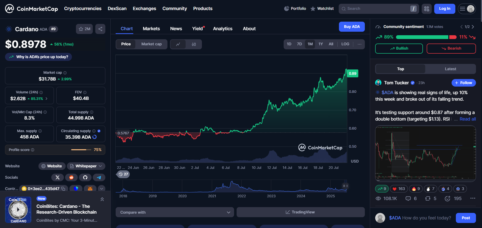
Task: Open post more options ellipsis
Action: click(473, 198)
